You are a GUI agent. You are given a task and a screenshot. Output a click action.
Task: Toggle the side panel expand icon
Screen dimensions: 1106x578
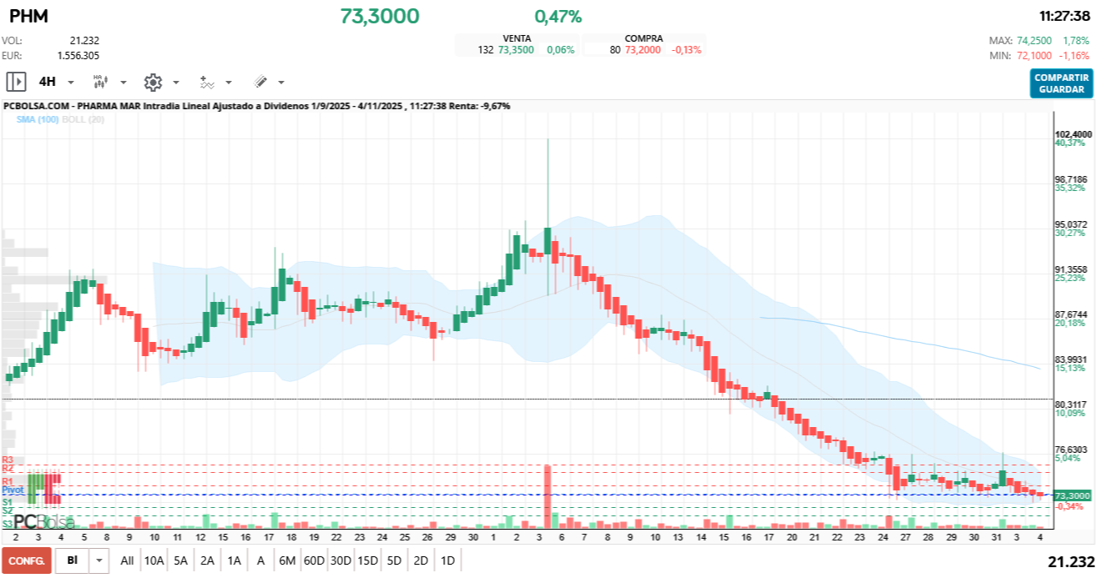(16, 82)
